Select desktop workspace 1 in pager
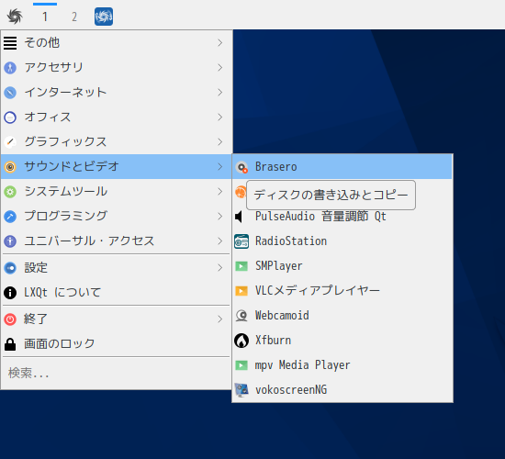 (45, 17)
